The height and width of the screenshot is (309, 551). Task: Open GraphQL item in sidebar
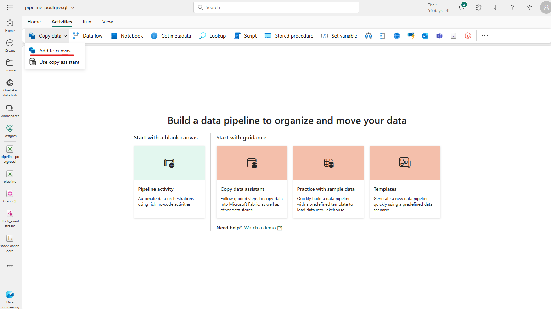[10, 196]
